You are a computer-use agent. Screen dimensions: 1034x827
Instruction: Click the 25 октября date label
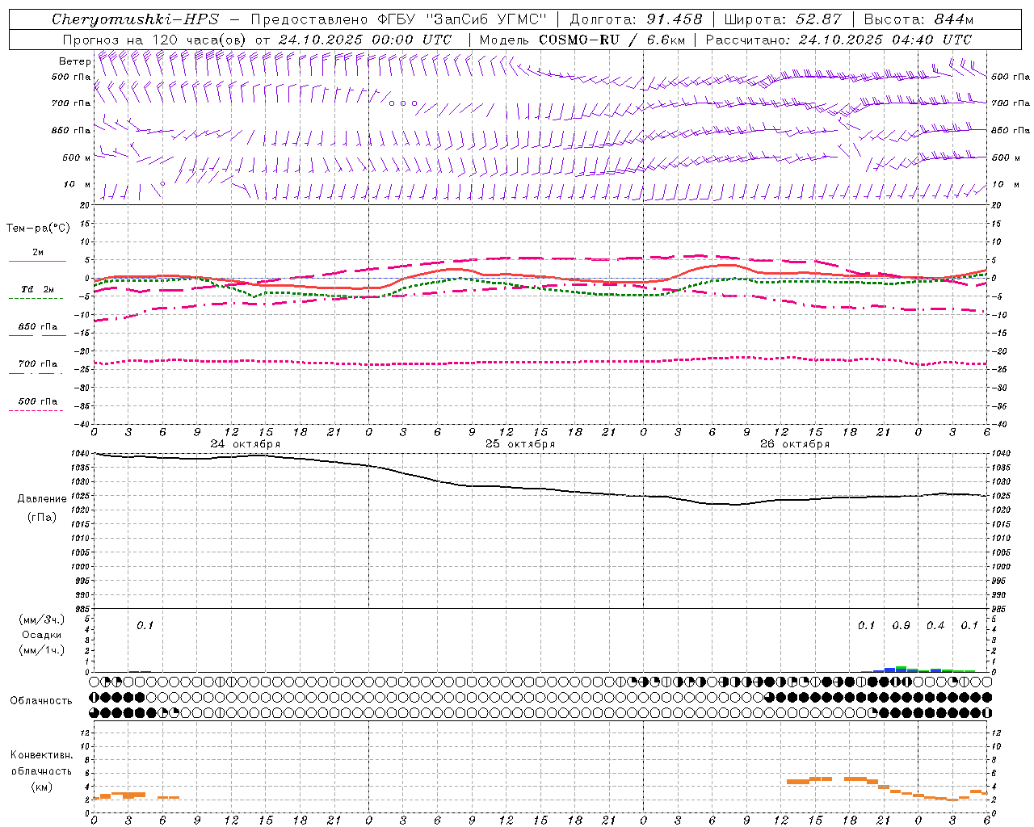(x=520, y=444)
